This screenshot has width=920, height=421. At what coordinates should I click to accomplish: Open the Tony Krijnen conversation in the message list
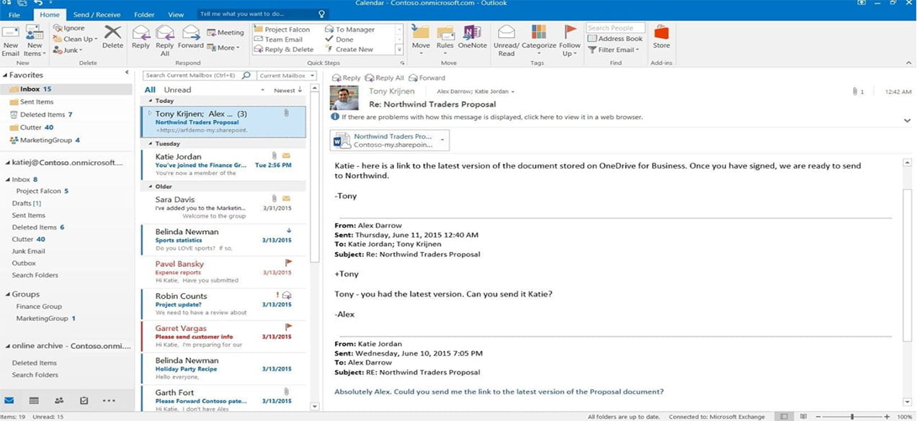pos(223,122)
